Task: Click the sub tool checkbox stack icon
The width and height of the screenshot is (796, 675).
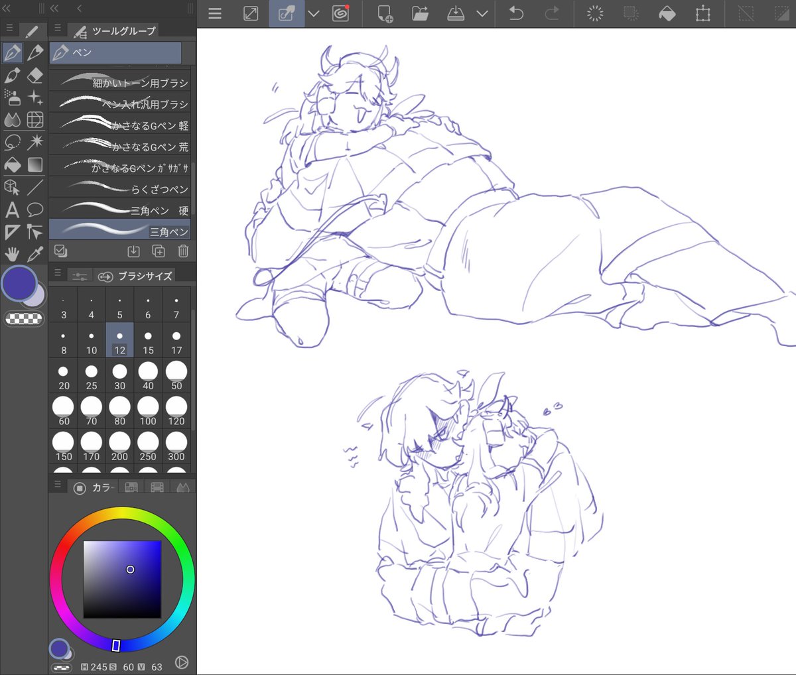Action: pyautogui.click(x=60, y=251)
